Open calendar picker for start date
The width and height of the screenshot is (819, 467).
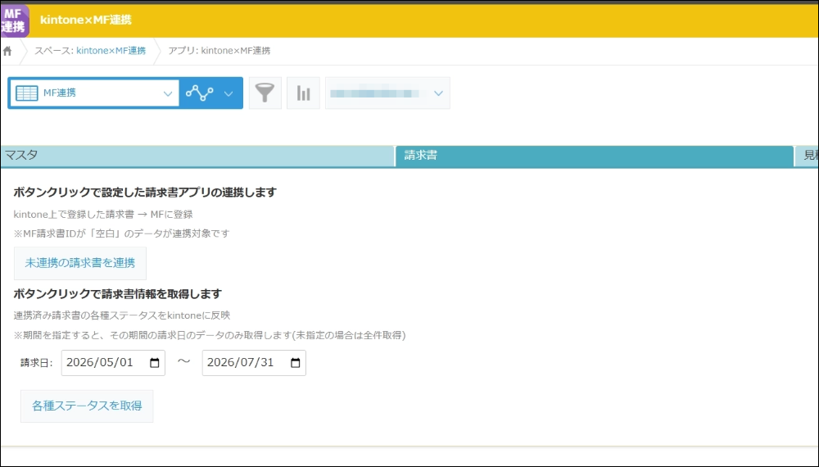click(x=155, y=363)
